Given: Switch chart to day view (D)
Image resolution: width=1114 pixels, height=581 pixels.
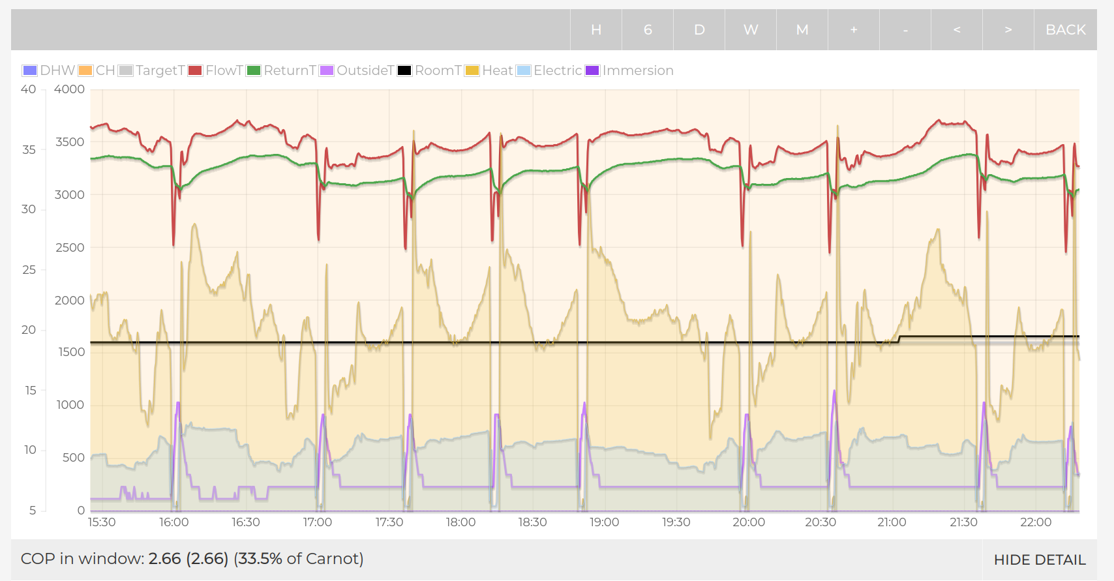Looking at the screenshot, I should coord(699,30).
